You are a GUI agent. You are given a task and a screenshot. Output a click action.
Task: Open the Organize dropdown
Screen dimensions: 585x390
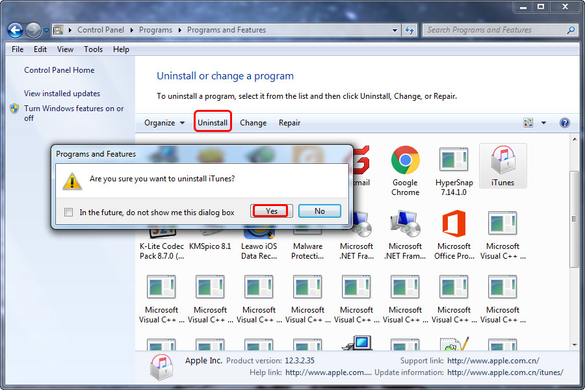coord(164,123)
